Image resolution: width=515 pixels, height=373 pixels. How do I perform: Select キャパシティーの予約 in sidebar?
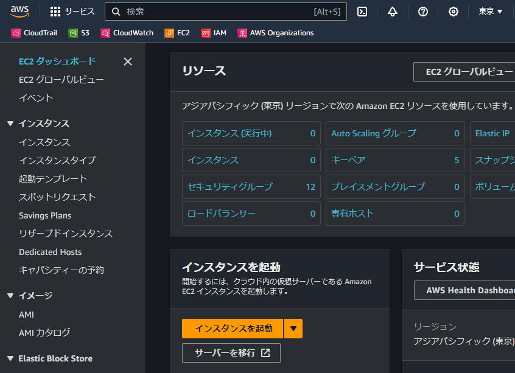61,270
